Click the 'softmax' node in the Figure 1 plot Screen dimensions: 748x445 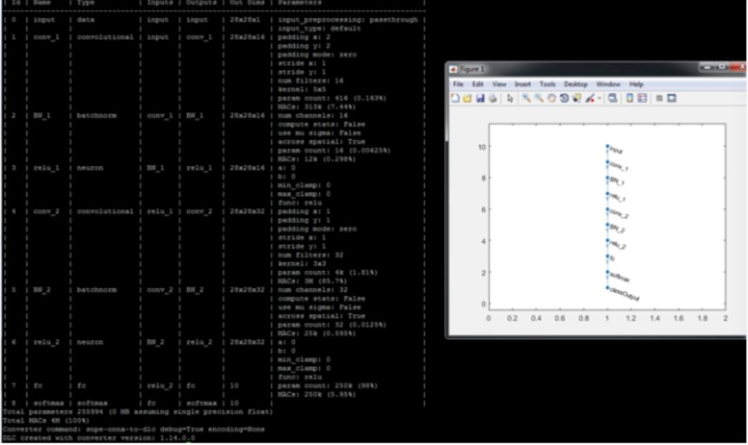[x=607, y=272]
